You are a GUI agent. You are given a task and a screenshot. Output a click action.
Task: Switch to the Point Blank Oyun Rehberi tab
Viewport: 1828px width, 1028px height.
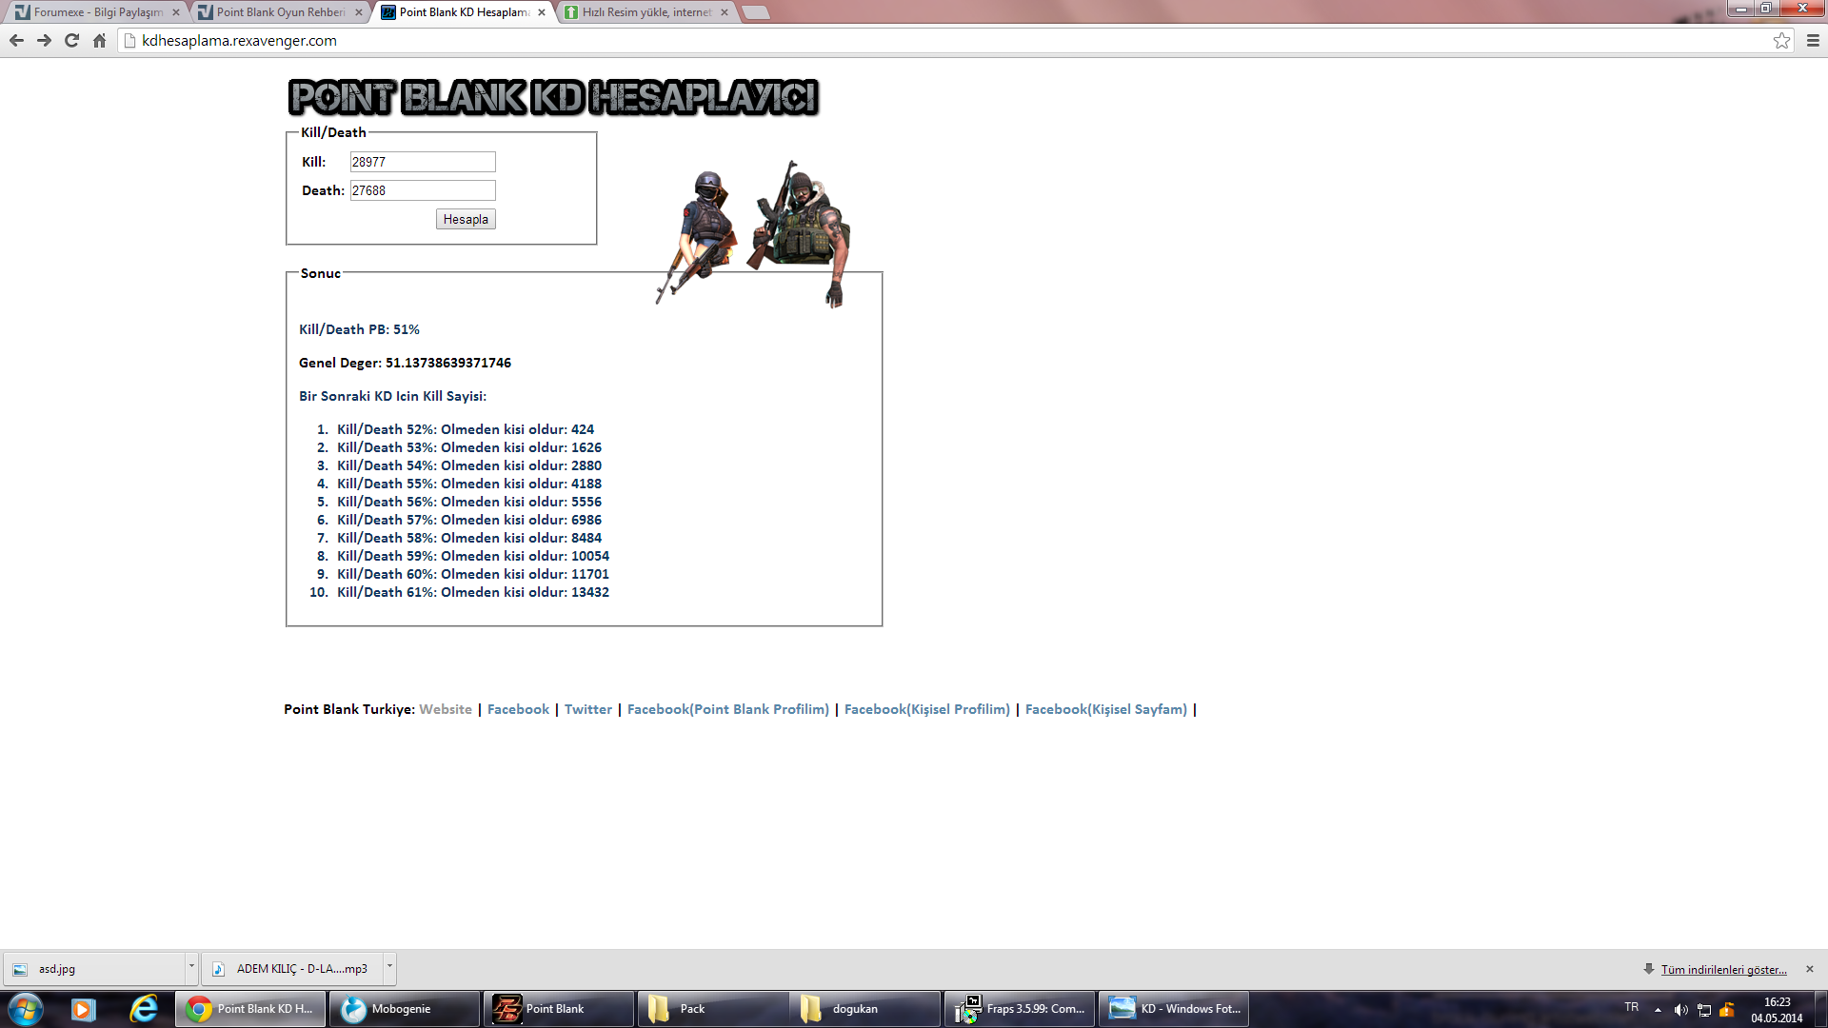pos(279,12)
